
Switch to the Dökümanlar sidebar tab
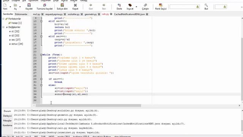coord(21,14)
